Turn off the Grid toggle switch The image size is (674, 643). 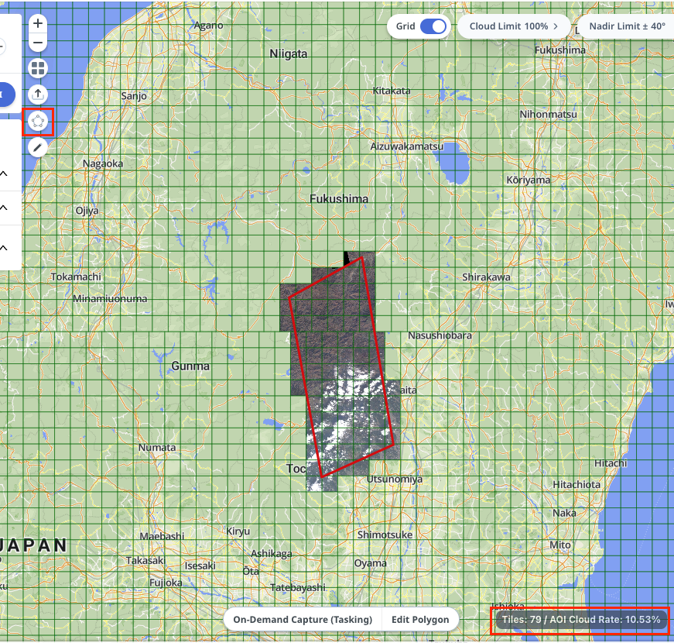(x=433, y=26)
